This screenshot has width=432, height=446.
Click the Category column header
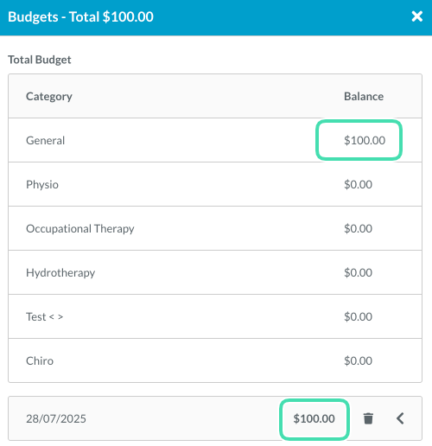[49, 97]
